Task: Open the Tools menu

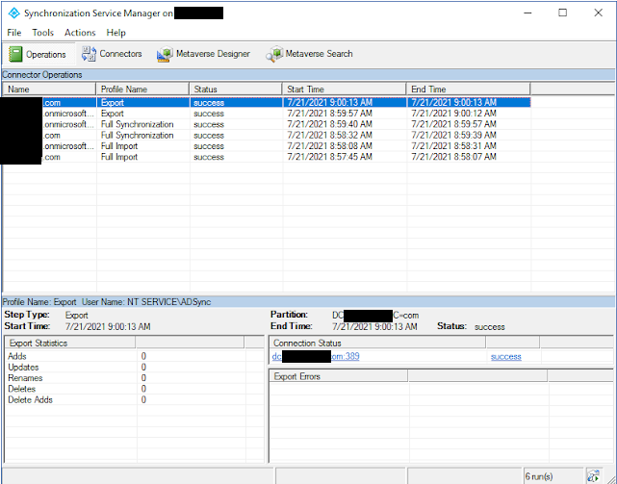Action: coord(42,33)
